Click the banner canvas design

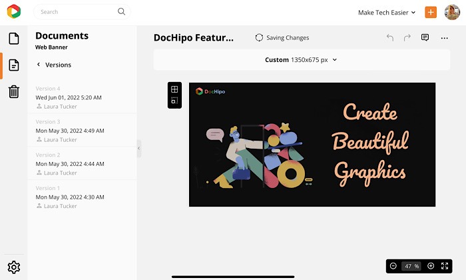[x=312, y=145]
